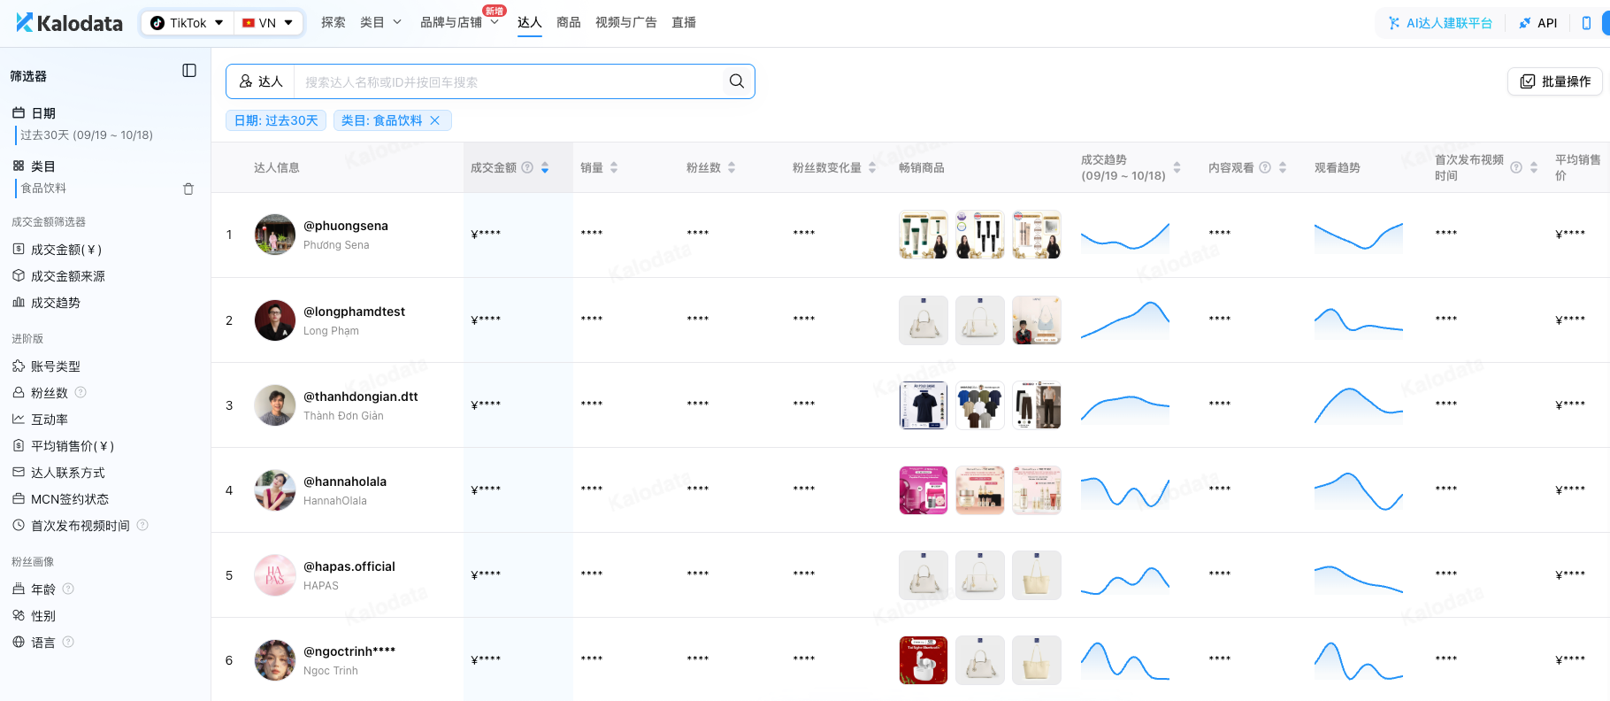Click the 批量操作 button
The image size is (1610, 701).
click(x=1555, y=81)
